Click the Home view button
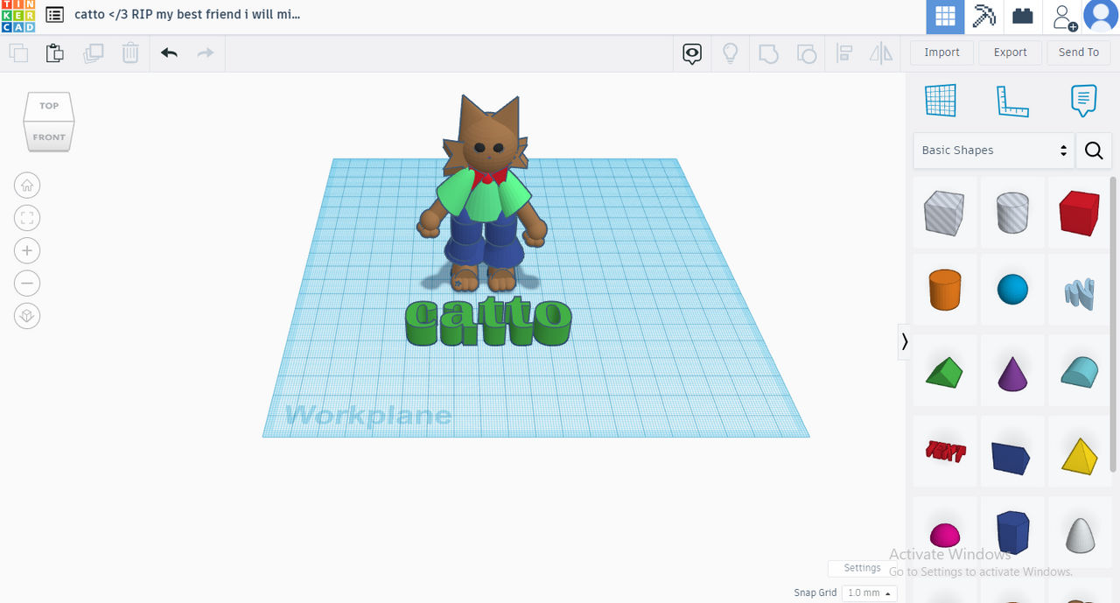1120x603 pixels. [27, 186]
